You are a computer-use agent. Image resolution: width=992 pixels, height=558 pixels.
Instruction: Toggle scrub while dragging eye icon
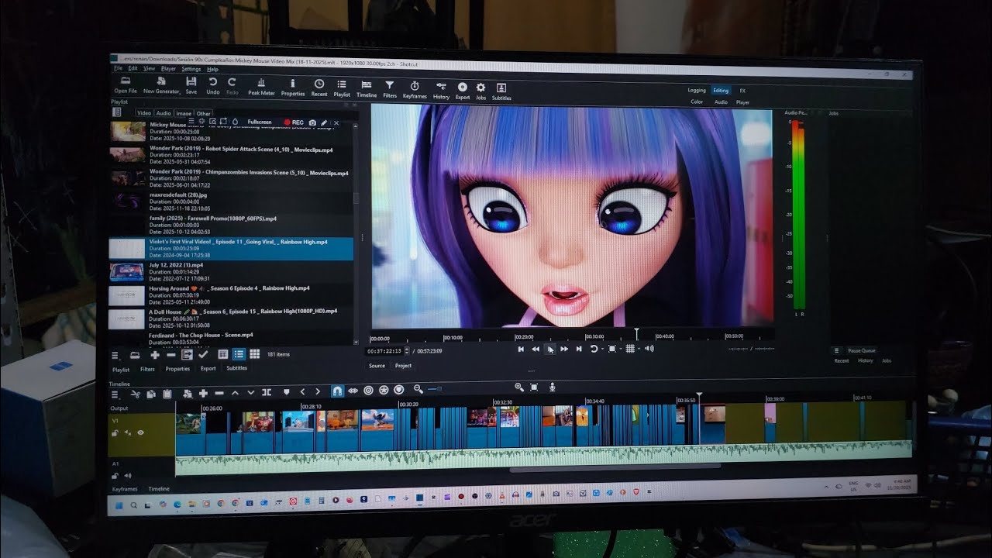click(353, 391)
